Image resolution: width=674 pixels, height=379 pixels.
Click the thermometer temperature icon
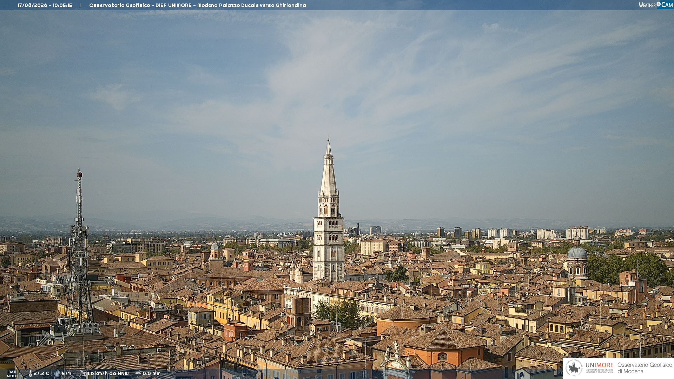click(31, 373)
